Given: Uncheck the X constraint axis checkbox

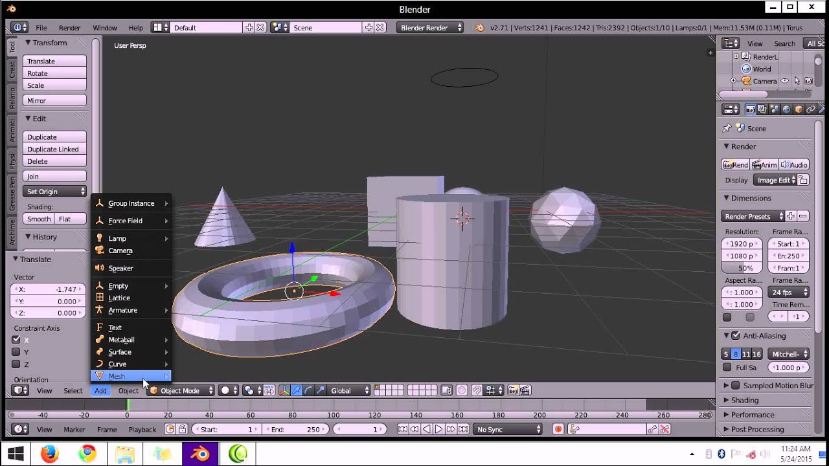Looking at the screenshot, I should click(x=16, y=340).
